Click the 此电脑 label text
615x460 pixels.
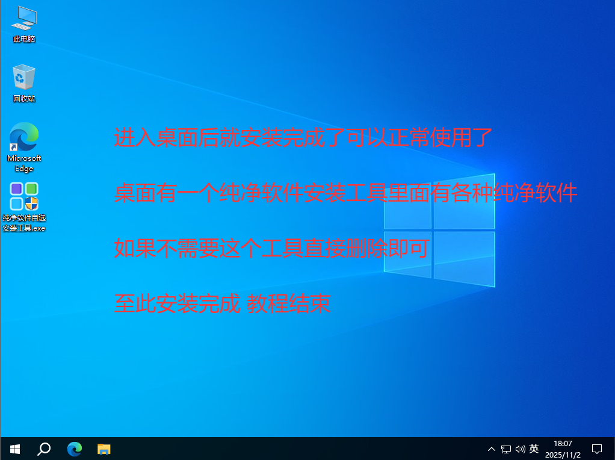pos(23,38)
